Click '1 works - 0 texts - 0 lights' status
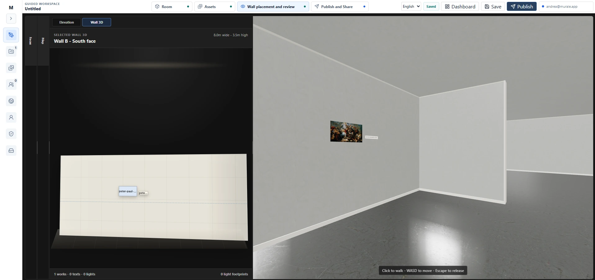Viewport: 595px width, 280px height. 74,274
